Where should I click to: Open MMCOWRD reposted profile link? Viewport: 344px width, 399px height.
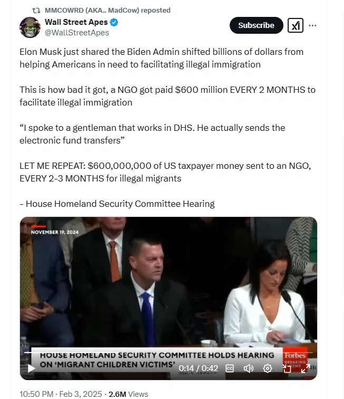tap(107, 11)
